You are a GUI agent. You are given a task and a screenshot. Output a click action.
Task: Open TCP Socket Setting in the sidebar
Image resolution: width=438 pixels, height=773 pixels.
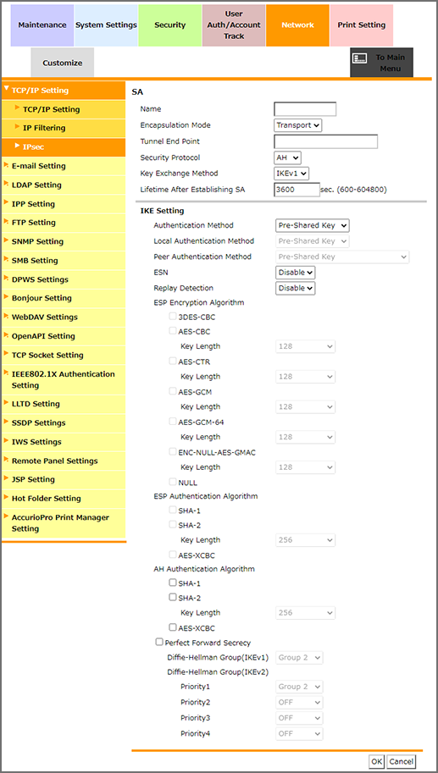pyautogui.click(x=64, y=355)
